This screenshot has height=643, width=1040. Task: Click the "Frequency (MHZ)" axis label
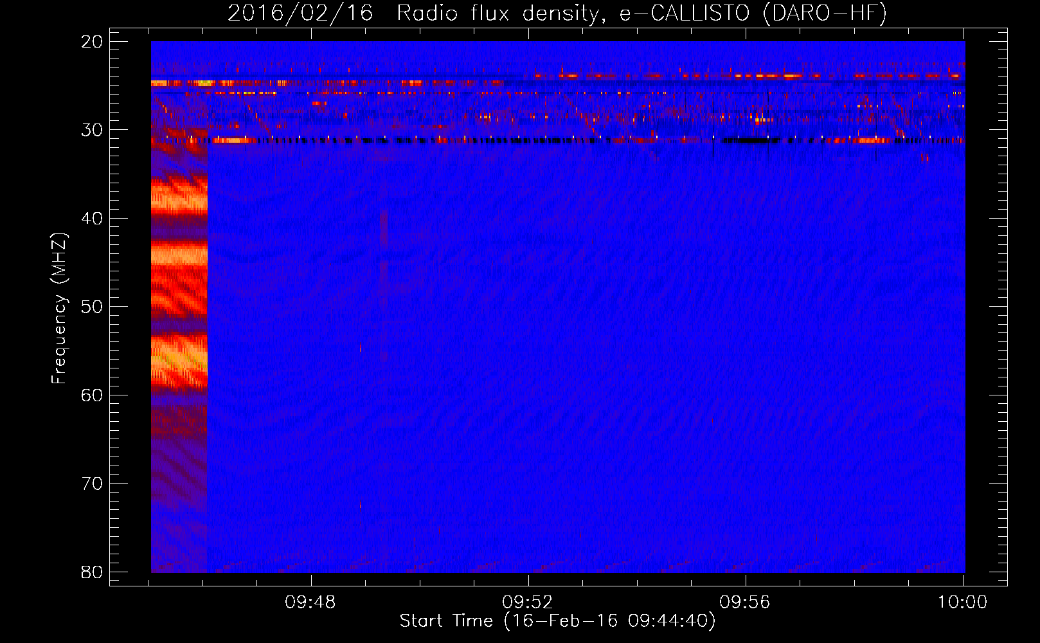tap(59, 308)
